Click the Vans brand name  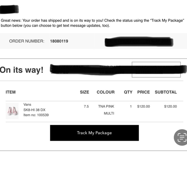pos(27,104)
